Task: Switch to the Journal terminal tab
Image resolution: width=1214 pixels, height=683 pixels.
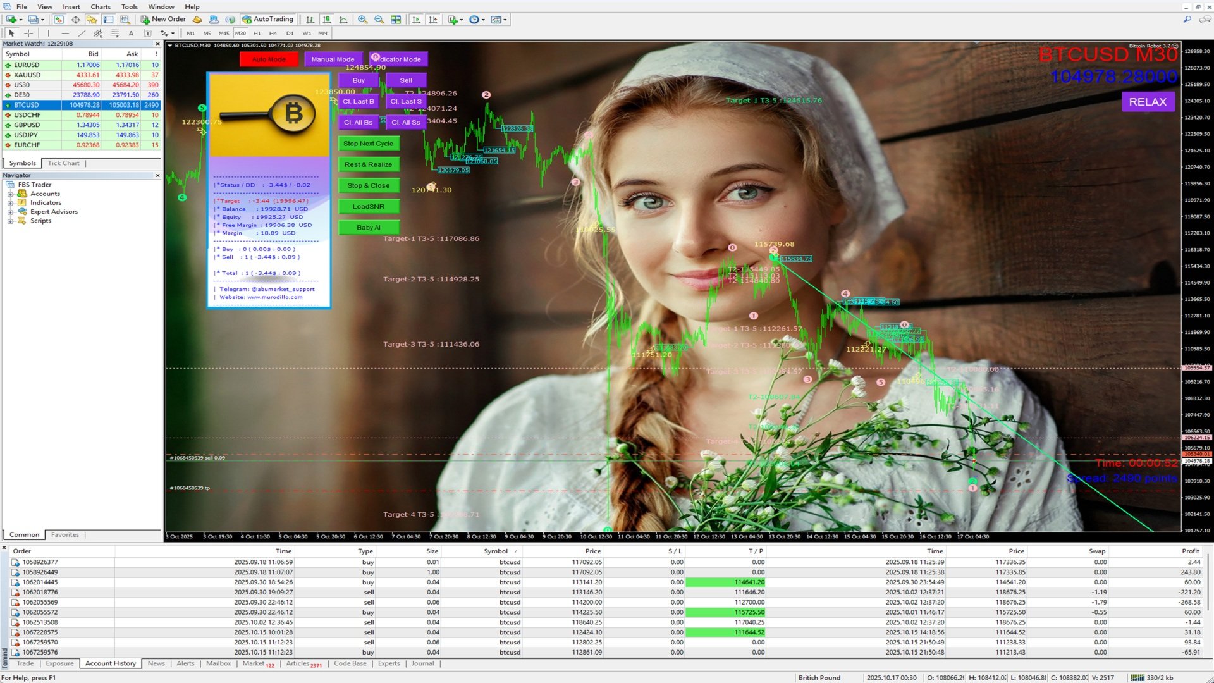Action: pos(422,663)
